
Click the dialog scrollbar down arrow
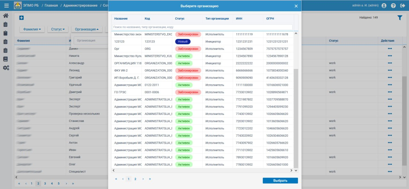296,170
